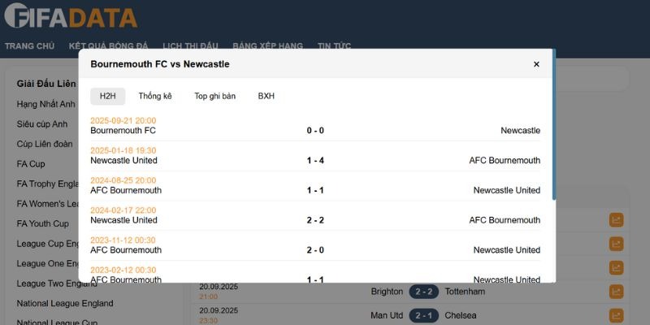Open stats chart icon for Man Utd vs Chelsea
650x325 pixels.
616,315
